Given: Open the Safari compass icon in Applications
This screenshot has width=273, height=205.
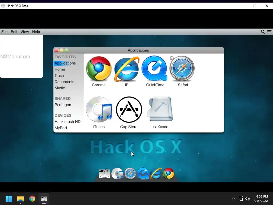Looking at the screenshot, I should [x=182, y=69].
